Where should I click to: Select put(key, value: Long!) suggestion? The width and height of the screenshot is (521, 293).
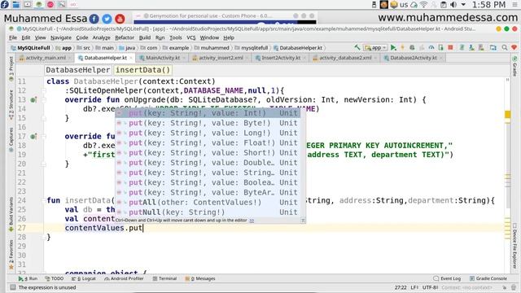[208, 133]
